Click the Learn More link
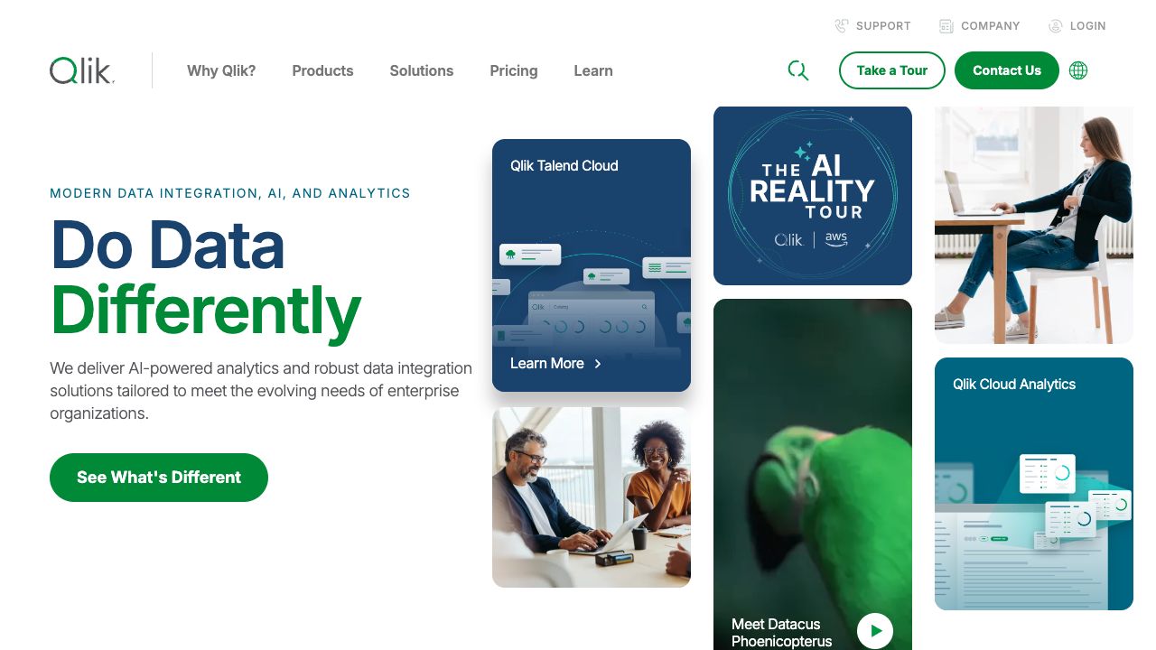This screenshot has height=650, width=1156. pos(547,364)
